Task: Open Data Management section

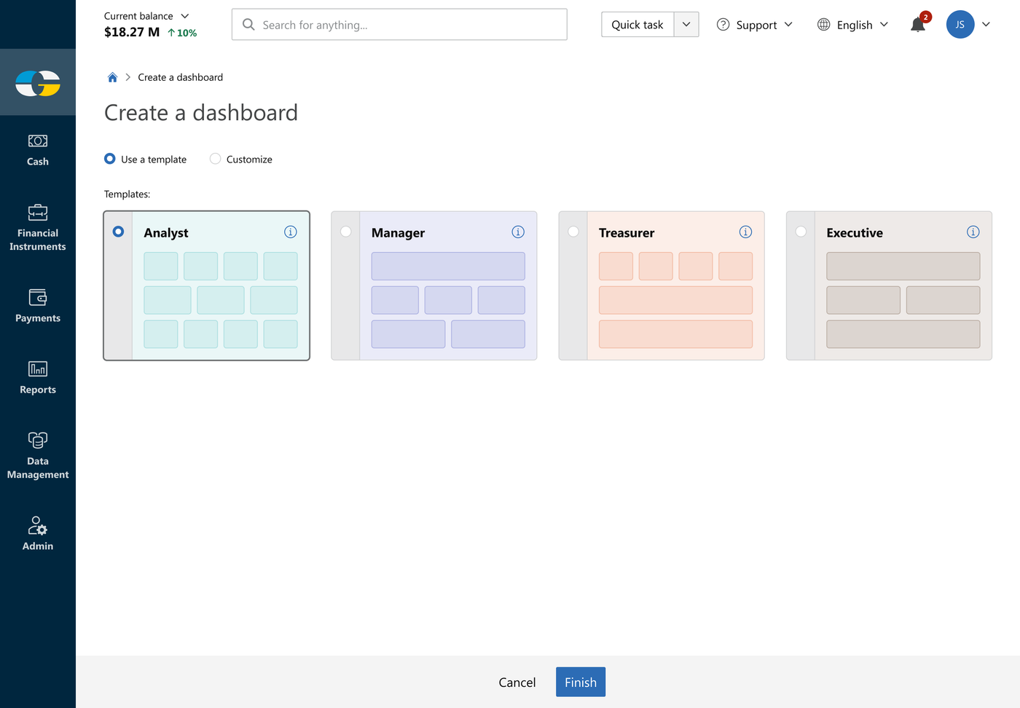Action: [x=38, y=456]
